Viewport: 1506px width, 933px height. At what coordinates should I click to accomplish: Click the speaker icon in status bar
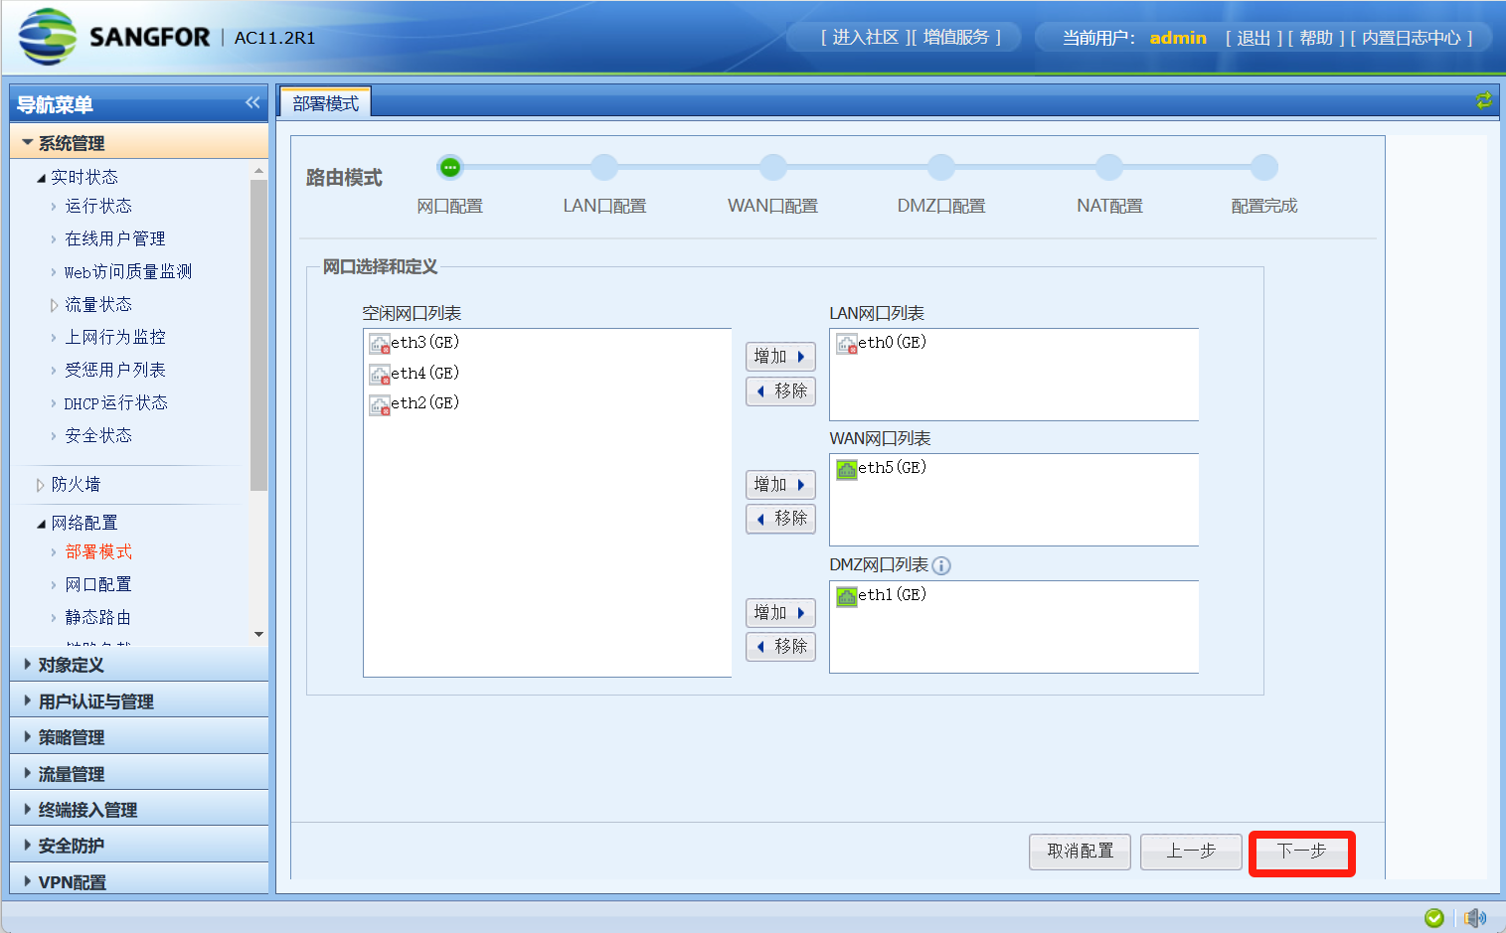pos(1475,917)
